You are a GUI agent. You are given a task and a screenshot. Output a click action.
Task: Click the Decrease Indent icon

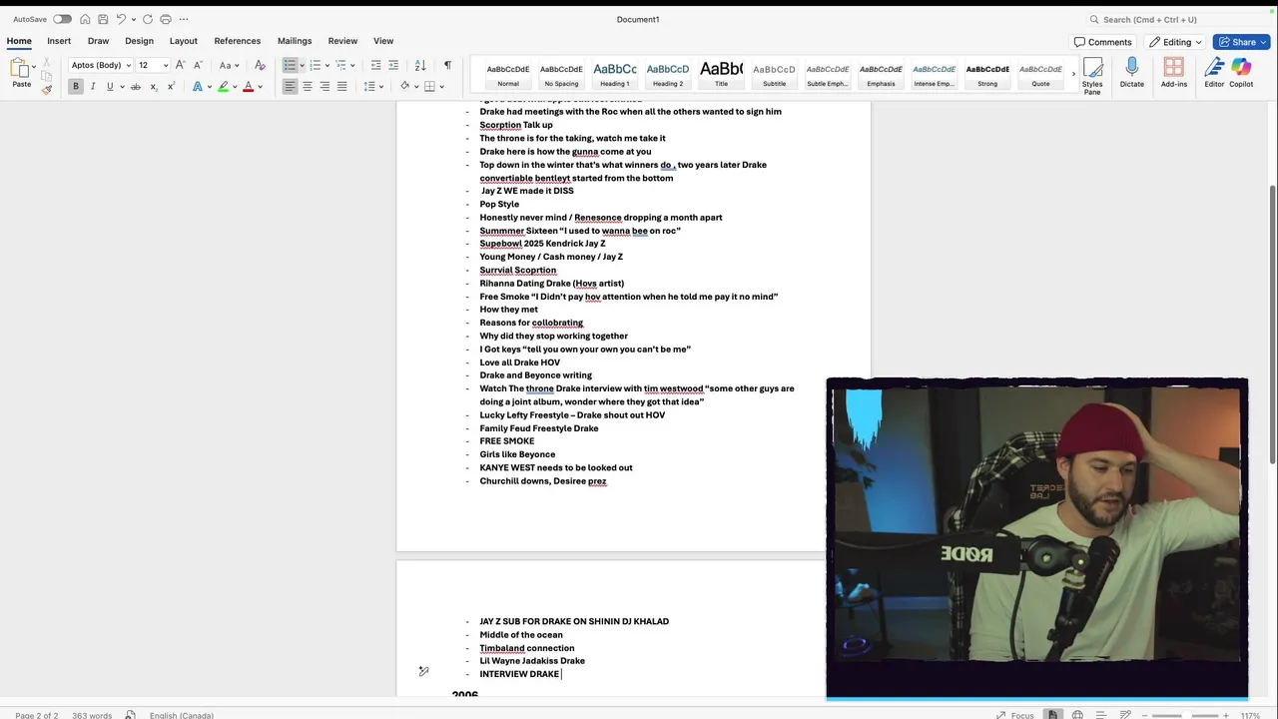pos(375,65)
